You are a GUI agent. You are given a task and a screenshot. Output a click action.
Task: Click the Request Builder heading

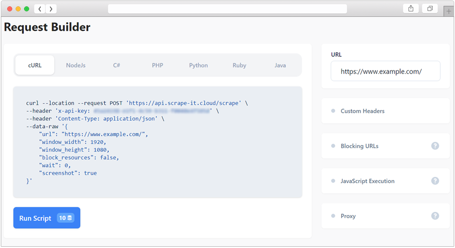click(47, 27)
